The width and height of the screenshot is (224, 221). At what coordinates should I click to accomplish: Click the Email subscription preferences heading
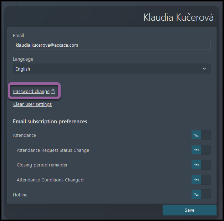(x=50, y=122)
